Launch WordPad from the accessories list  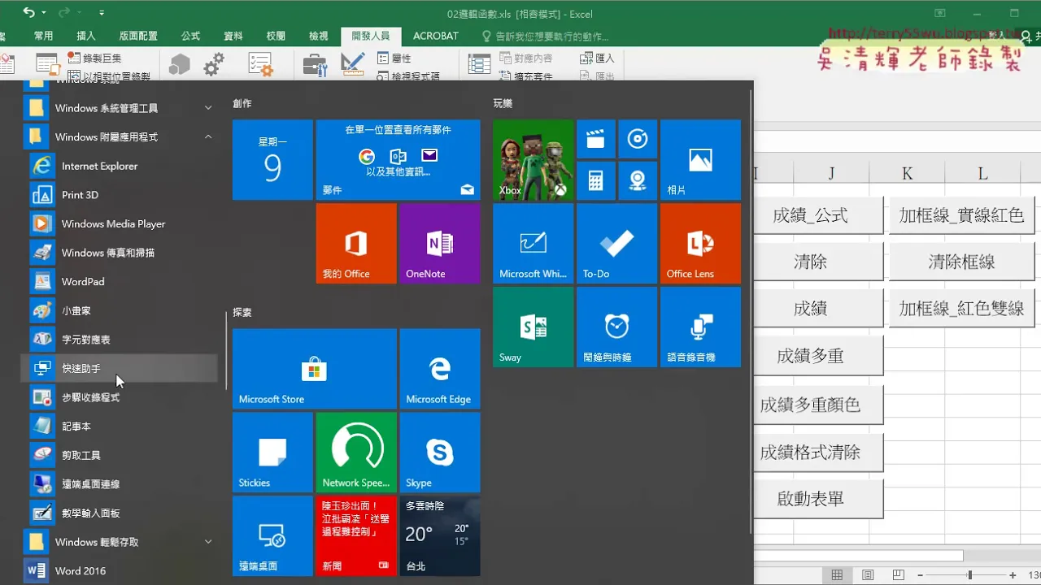coord(120,281)
